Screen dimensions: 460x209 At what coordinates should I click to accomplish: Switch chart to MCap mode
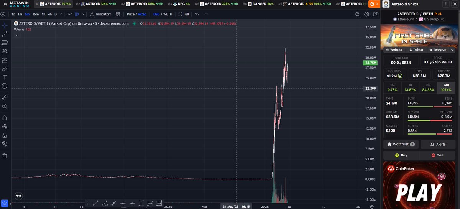click(x=143, y=14)
